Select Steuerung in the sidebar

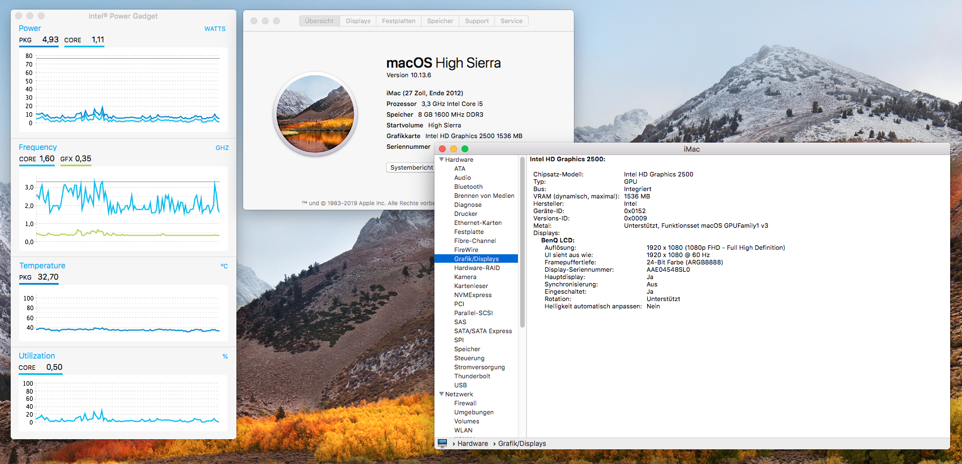[469, 358]
